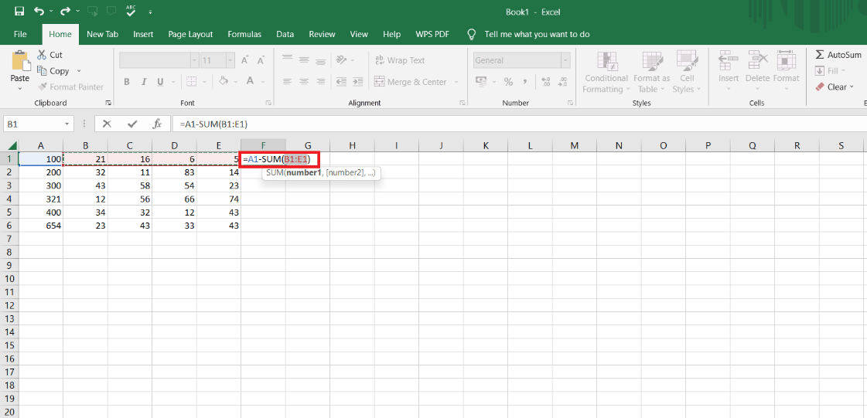867x418 pixels.
Task: Click the Paste clipboard icon
Action: pos(20,61)
